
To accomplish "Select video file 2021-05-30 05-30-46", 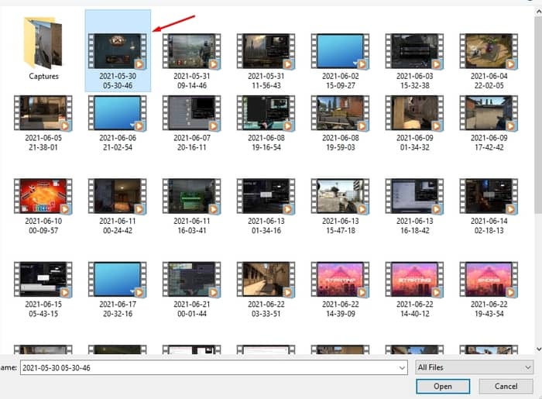I will click(118, 51).
